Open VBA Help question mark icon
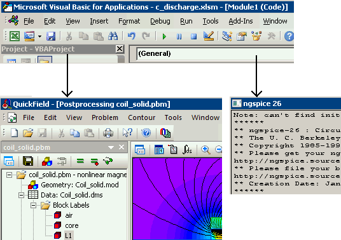 click(289, 36)
